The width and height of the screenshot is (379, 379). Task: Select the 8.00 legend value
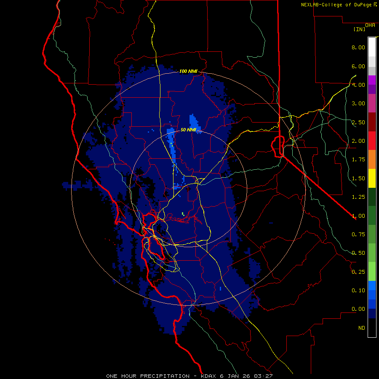tap(358, 47)
